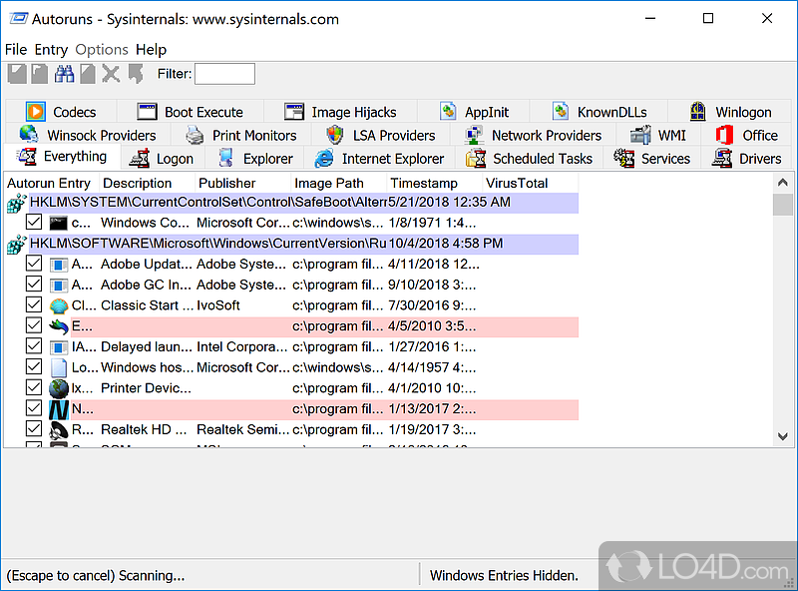Click inside the Filter text box
This screenshot has width=798, height=591.
(x=223, y=73)
